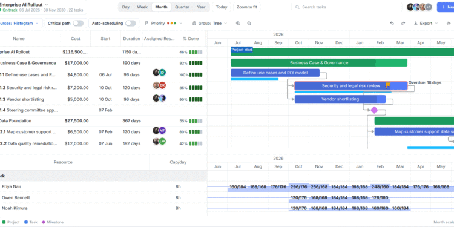Click the Zoom to fit button

[x=247, y=7]
